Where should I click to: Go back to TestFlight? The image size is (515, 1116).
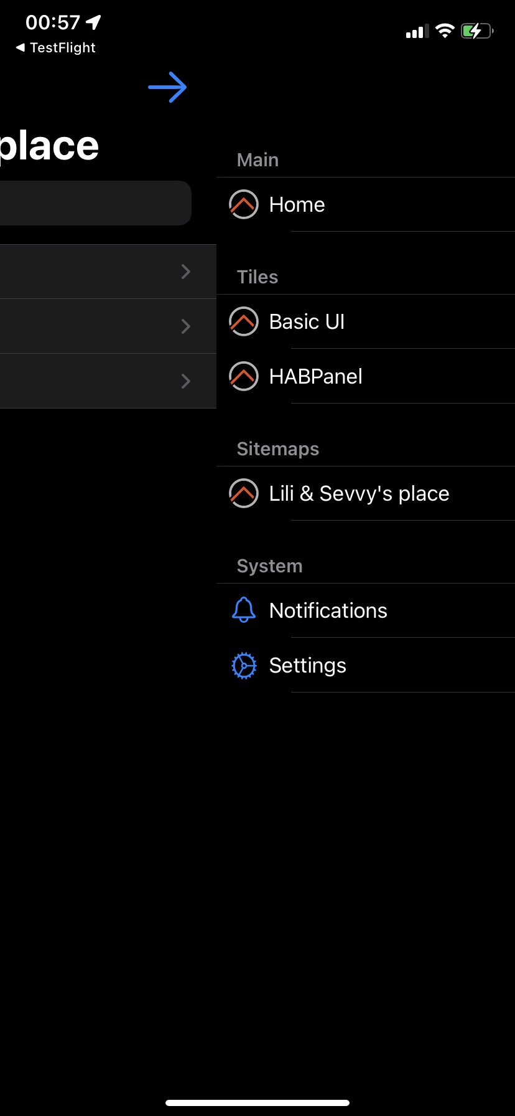pos(56,47)
